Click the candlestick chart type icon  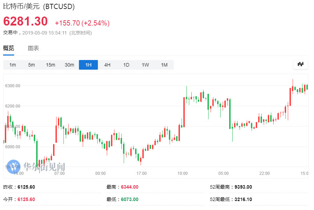click(x=301, y=64)
